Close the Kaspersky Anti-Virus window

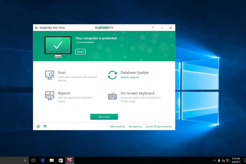pyautogui.click(x=171, y=28)
